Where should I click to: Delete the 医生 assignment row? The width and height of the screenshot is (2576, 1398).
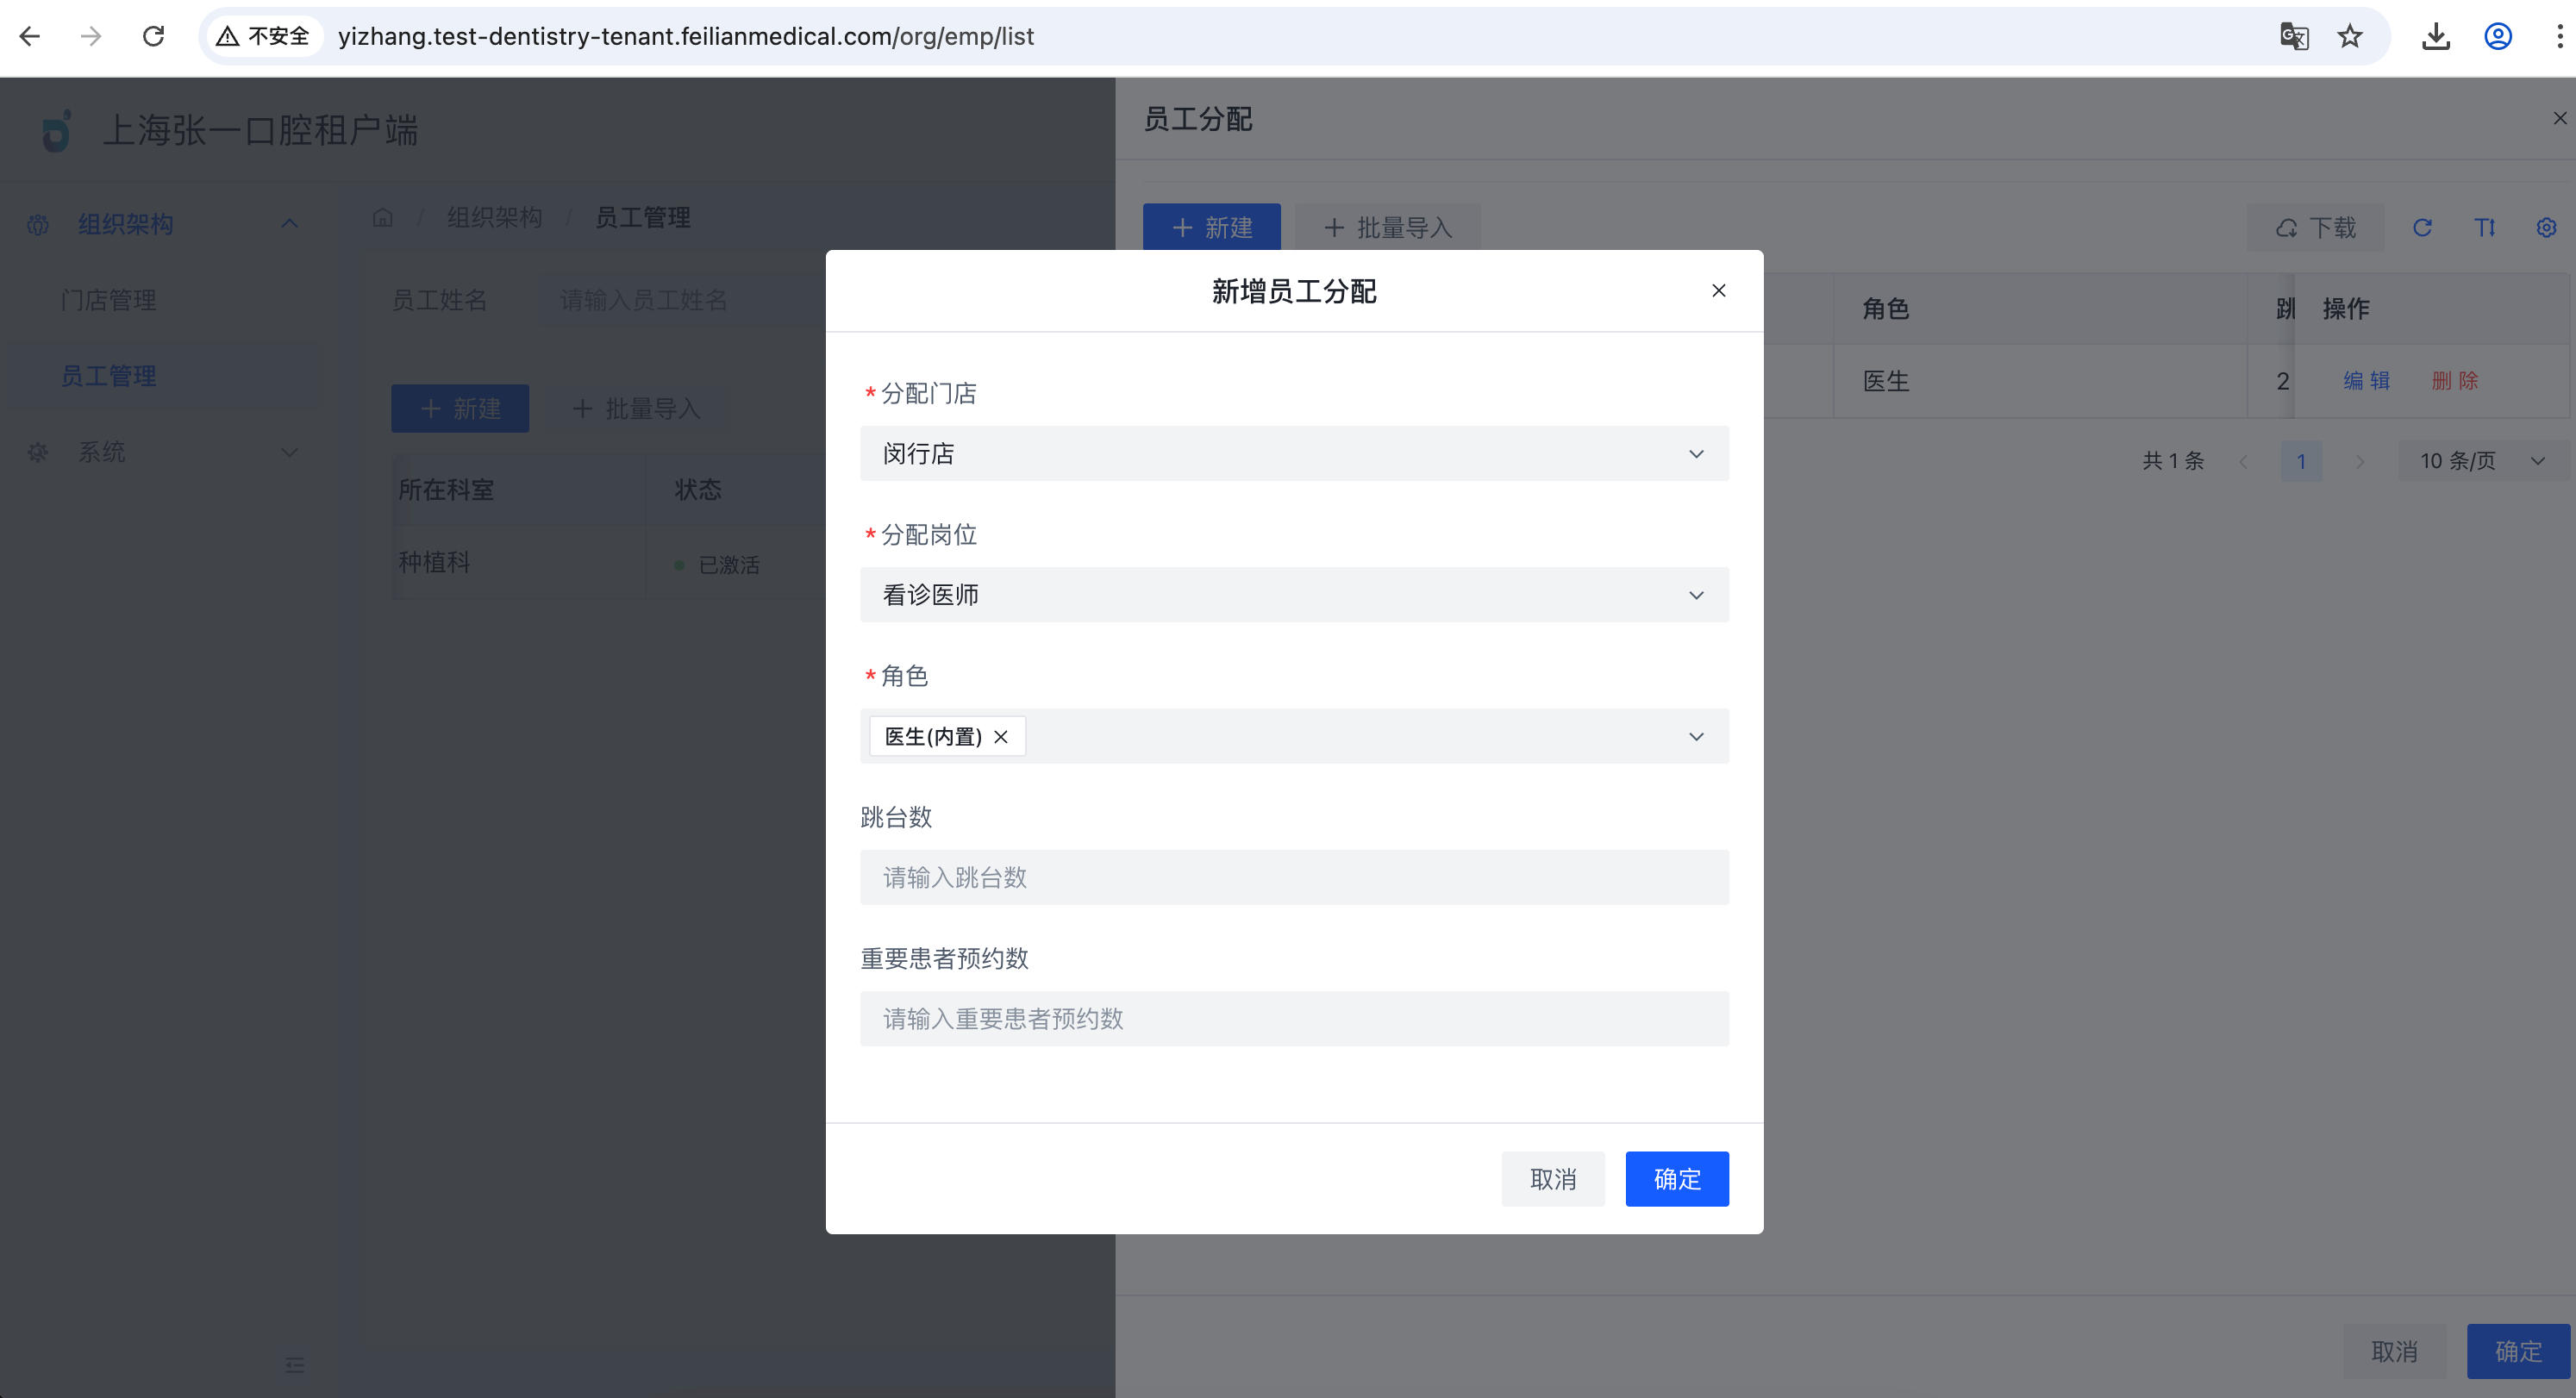coord(2454,381)
